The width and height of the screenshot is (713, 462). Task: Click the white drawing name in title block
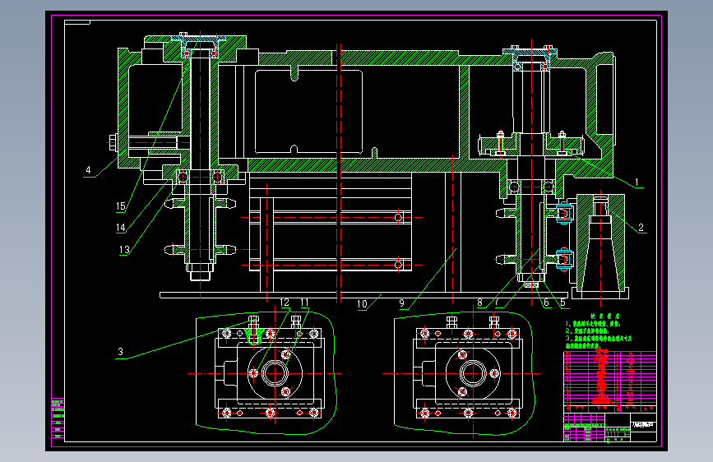(643, 425)
